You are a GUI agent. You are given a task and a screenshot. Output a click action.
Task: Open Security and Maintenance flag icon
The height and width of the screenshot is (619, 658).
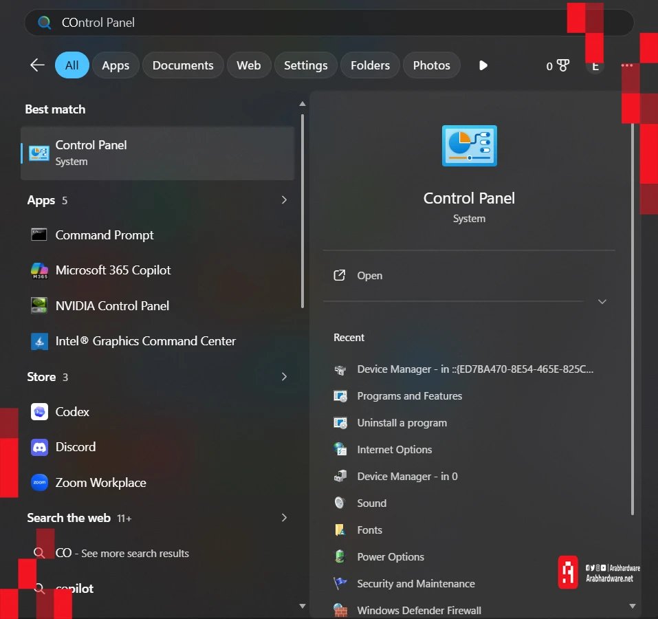(x=340, y=583)
